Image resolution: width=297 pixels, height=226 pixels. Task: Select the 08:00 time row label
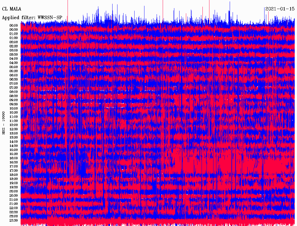tap(14, 92)
